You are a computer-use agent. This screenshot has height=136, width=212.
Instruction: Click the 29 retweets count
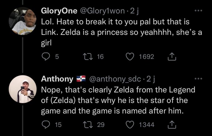click(x=100, y=125)
